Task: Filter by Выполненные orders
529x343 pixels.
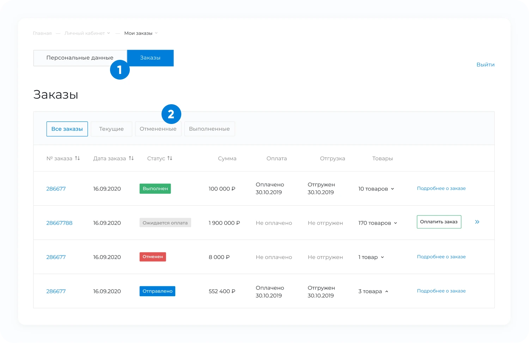Action: [x=209, y=129]
